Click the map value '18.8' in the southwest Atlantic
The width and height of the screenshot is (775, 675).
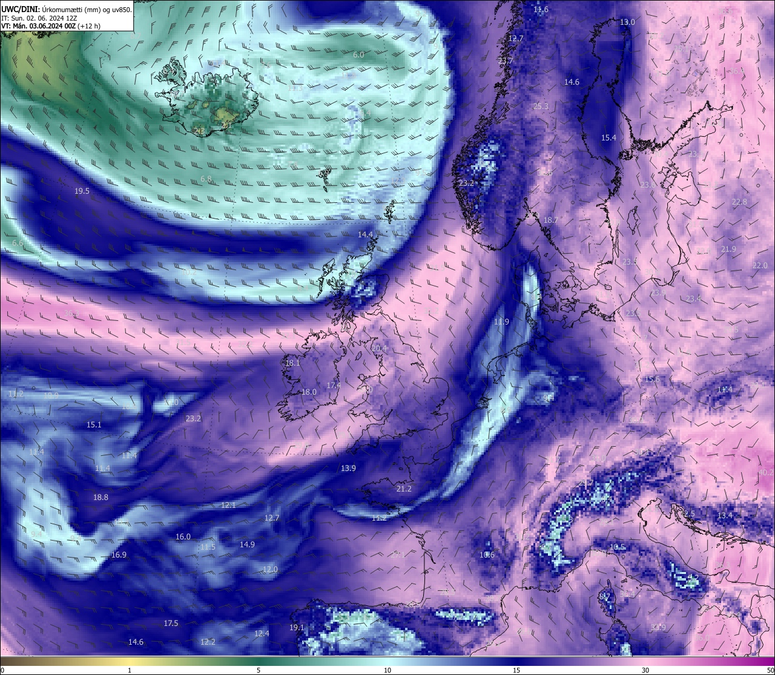point(101,498)
